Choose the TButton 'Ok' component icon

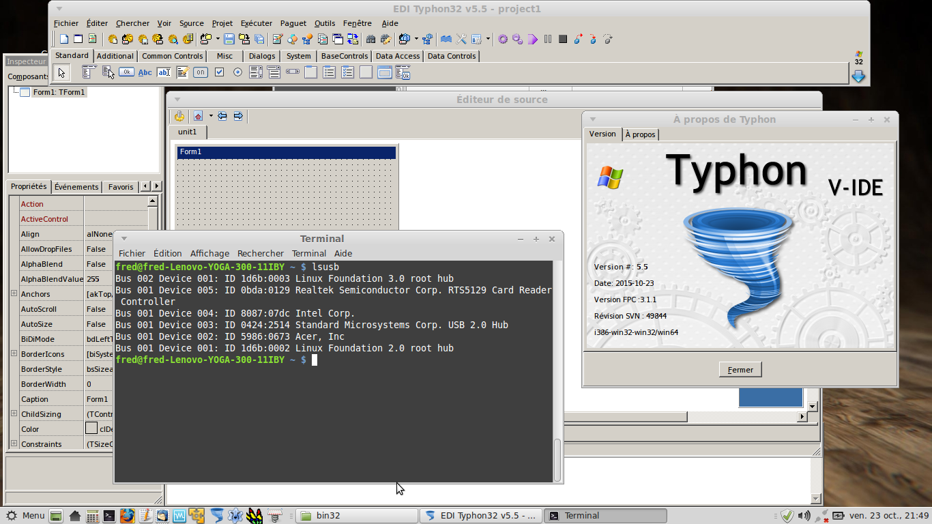coord(126,72)
